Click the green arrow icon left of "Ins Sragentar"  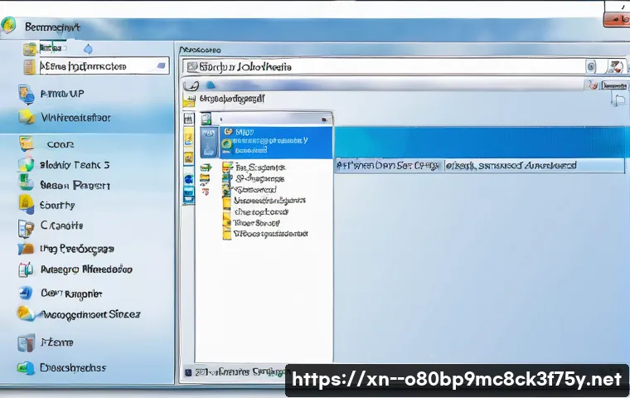tap(206, 167)
